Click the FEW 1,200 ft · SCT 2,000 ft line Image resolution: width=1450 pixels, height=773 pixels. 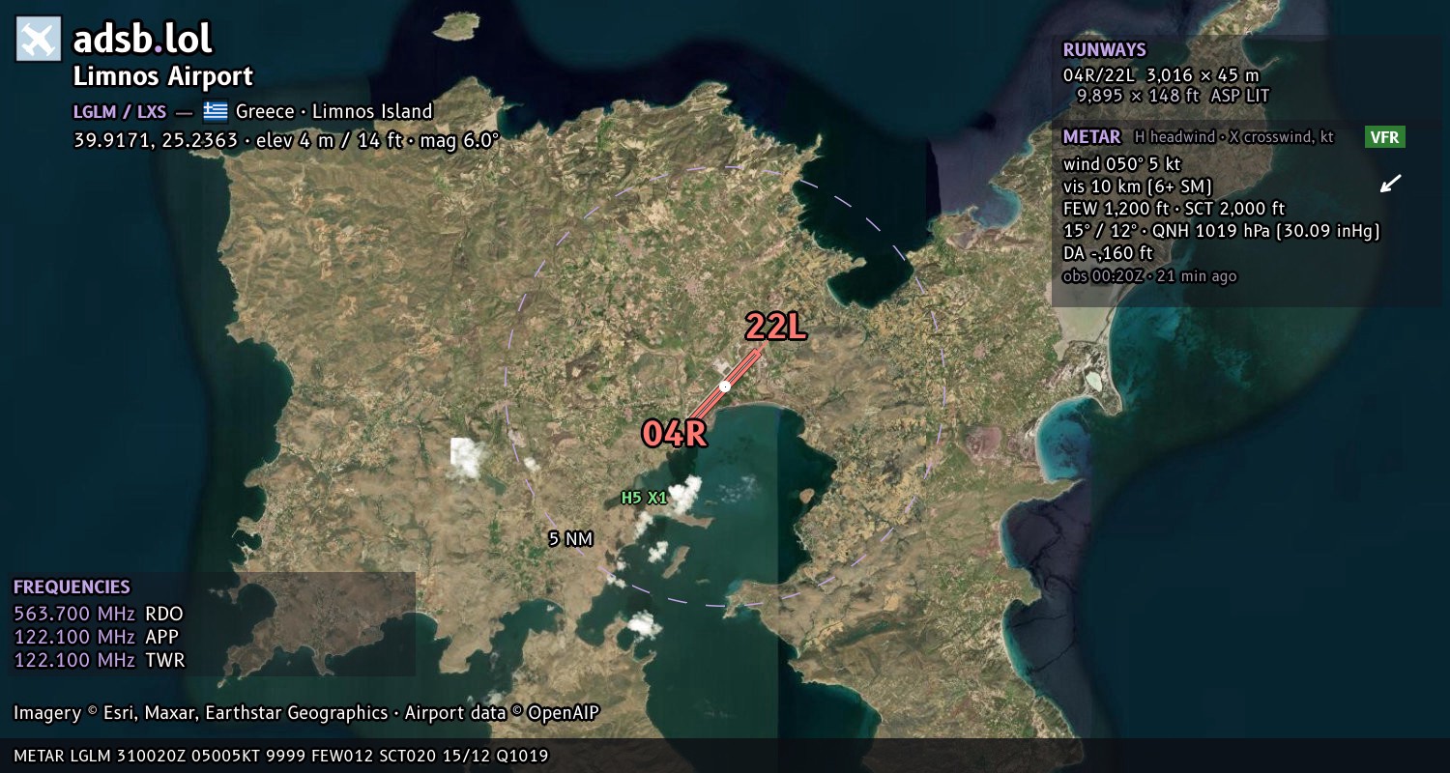(x=1174, y=209)
